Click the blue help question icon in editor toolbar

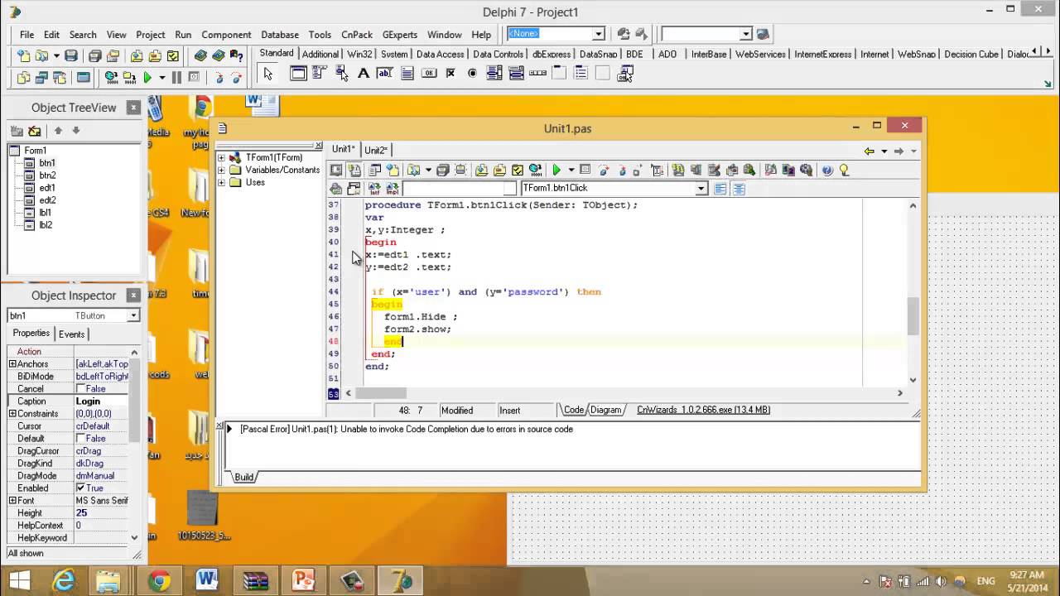(826, 170)
